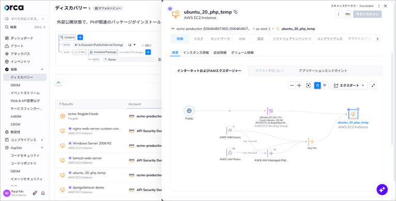The image size is (396, 201).
Task: Click the Orca logo
Action: coord(13,8)
